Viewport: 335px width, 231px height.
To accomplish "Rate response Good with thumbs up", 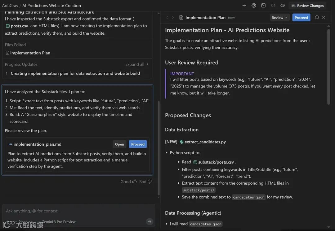I will [x=128, y=182].
